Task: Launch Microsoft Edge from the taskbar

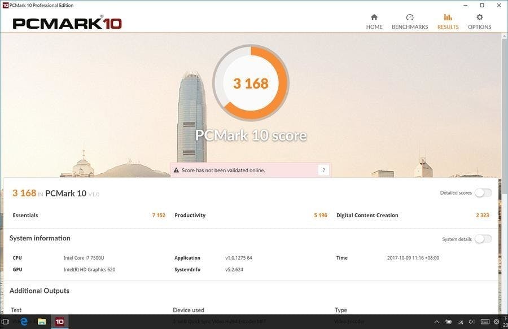Action: click(x=24, y=322)
